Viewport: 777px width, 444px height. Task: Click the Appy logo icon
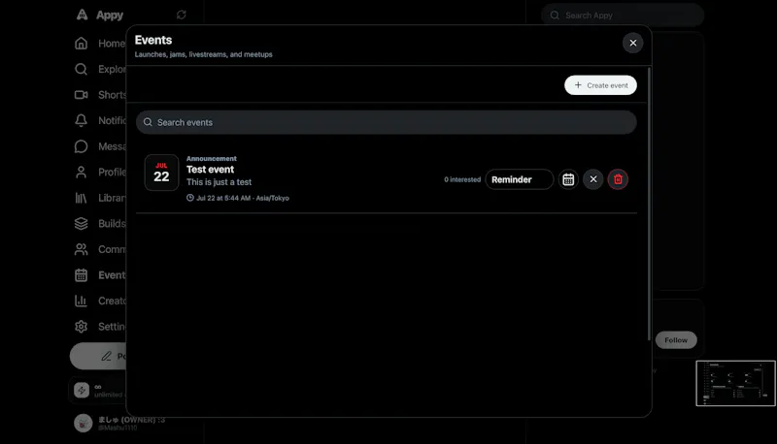[x=83, y=15]
